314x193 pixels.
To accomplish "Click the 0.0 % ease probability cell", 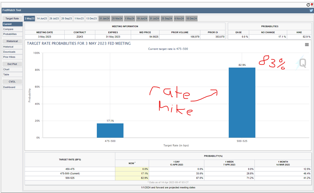I will click(239, 37).
